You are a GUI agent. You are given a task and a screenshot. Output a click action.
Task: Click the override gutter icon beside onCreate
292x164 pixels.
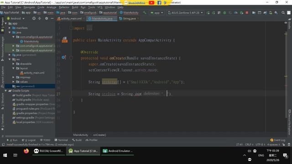tap(64, 57)
